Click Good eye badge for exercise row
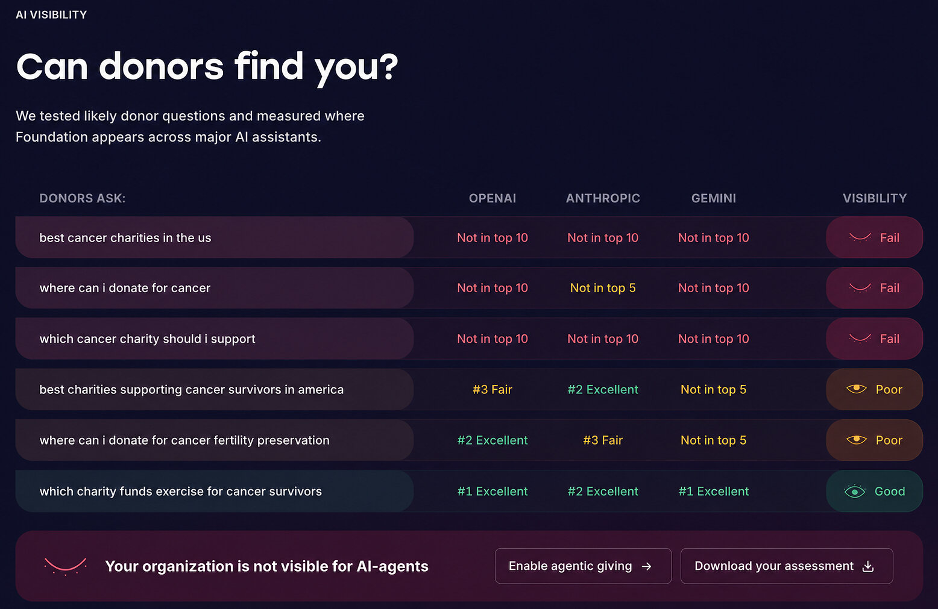The image size is (938, 609). (x=874, y=491)
